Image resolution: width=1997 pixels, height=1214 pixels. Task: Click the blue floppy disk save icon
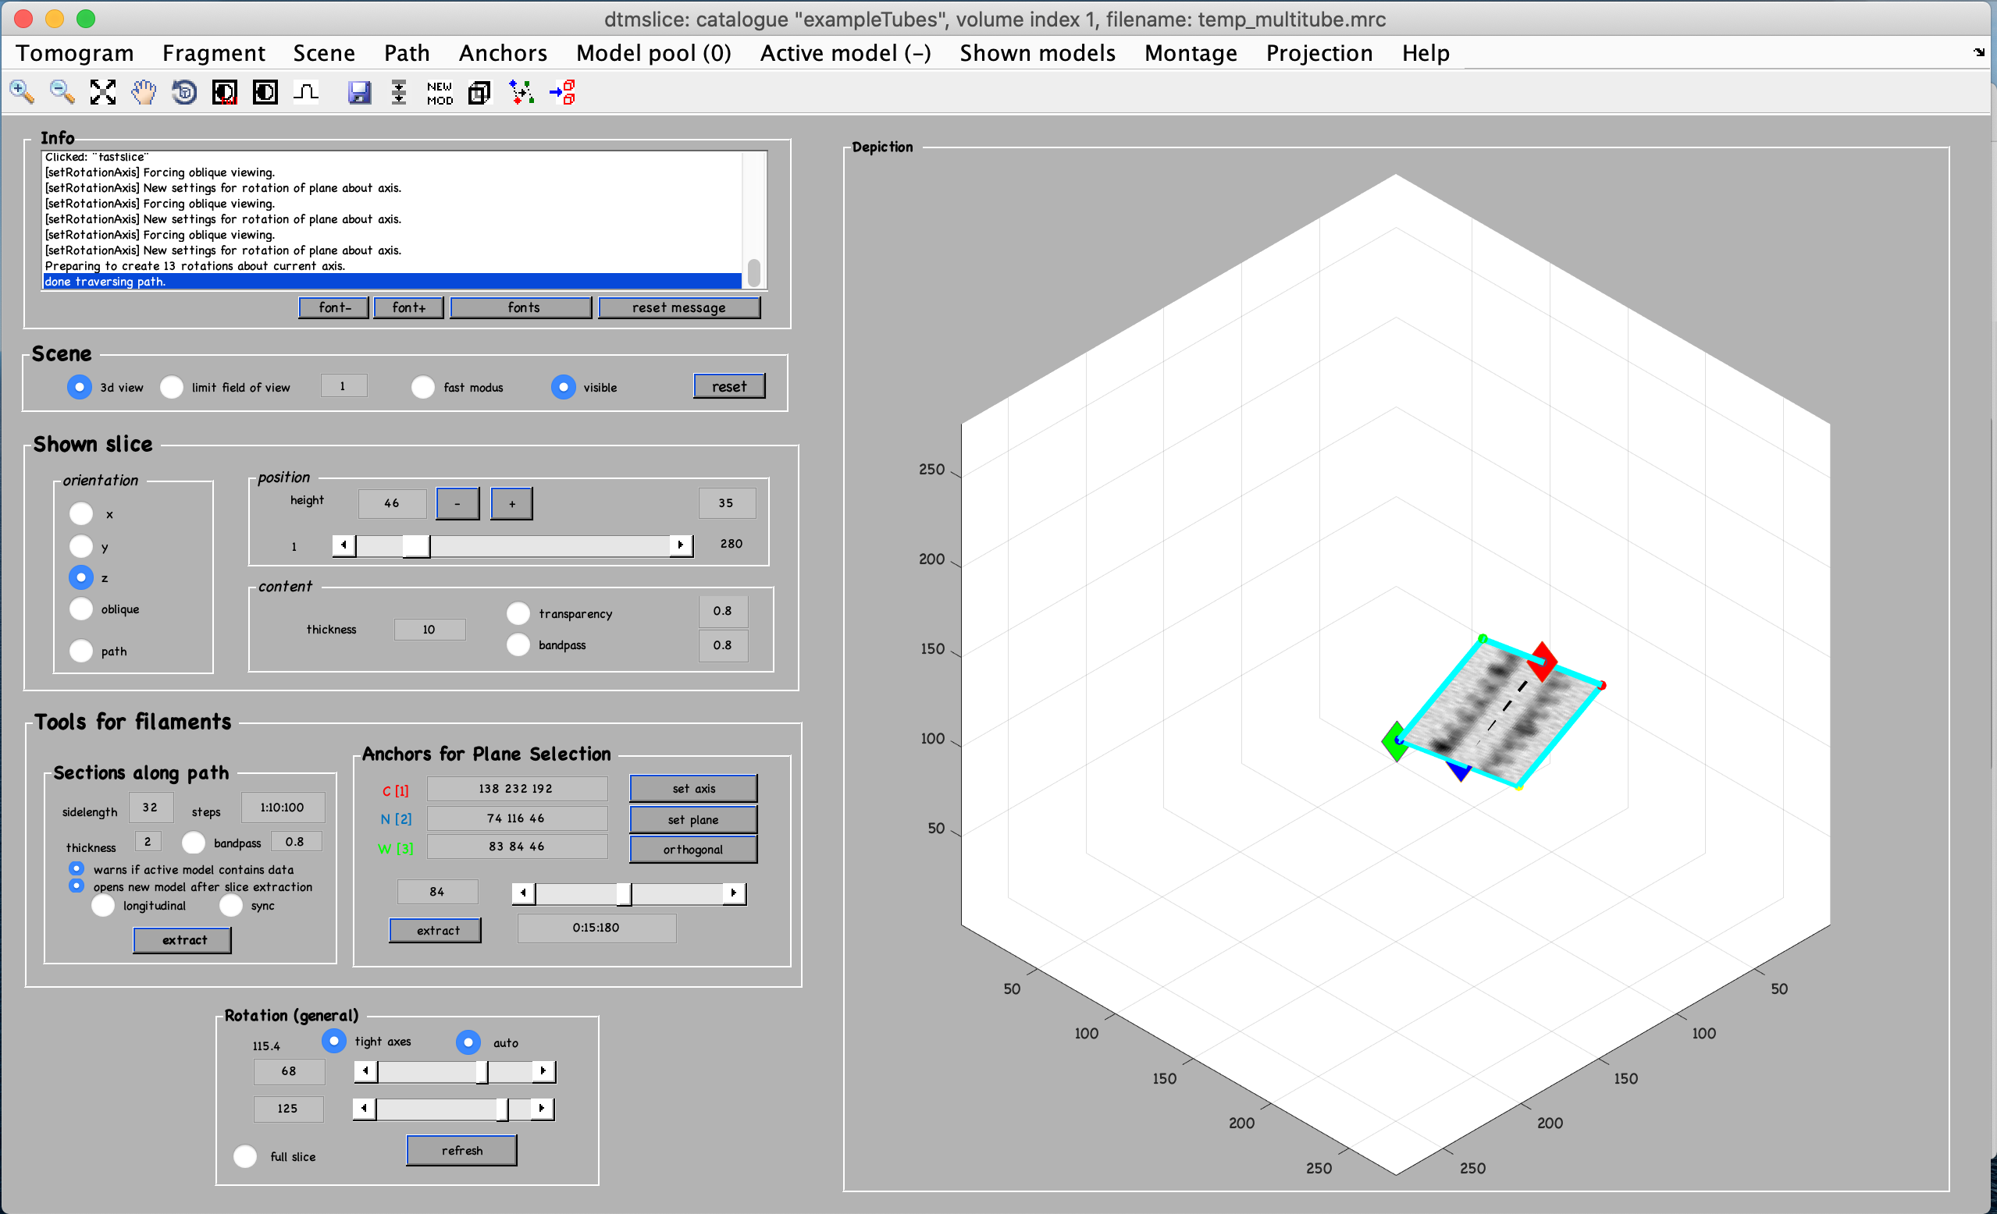[x=359, y=92]
